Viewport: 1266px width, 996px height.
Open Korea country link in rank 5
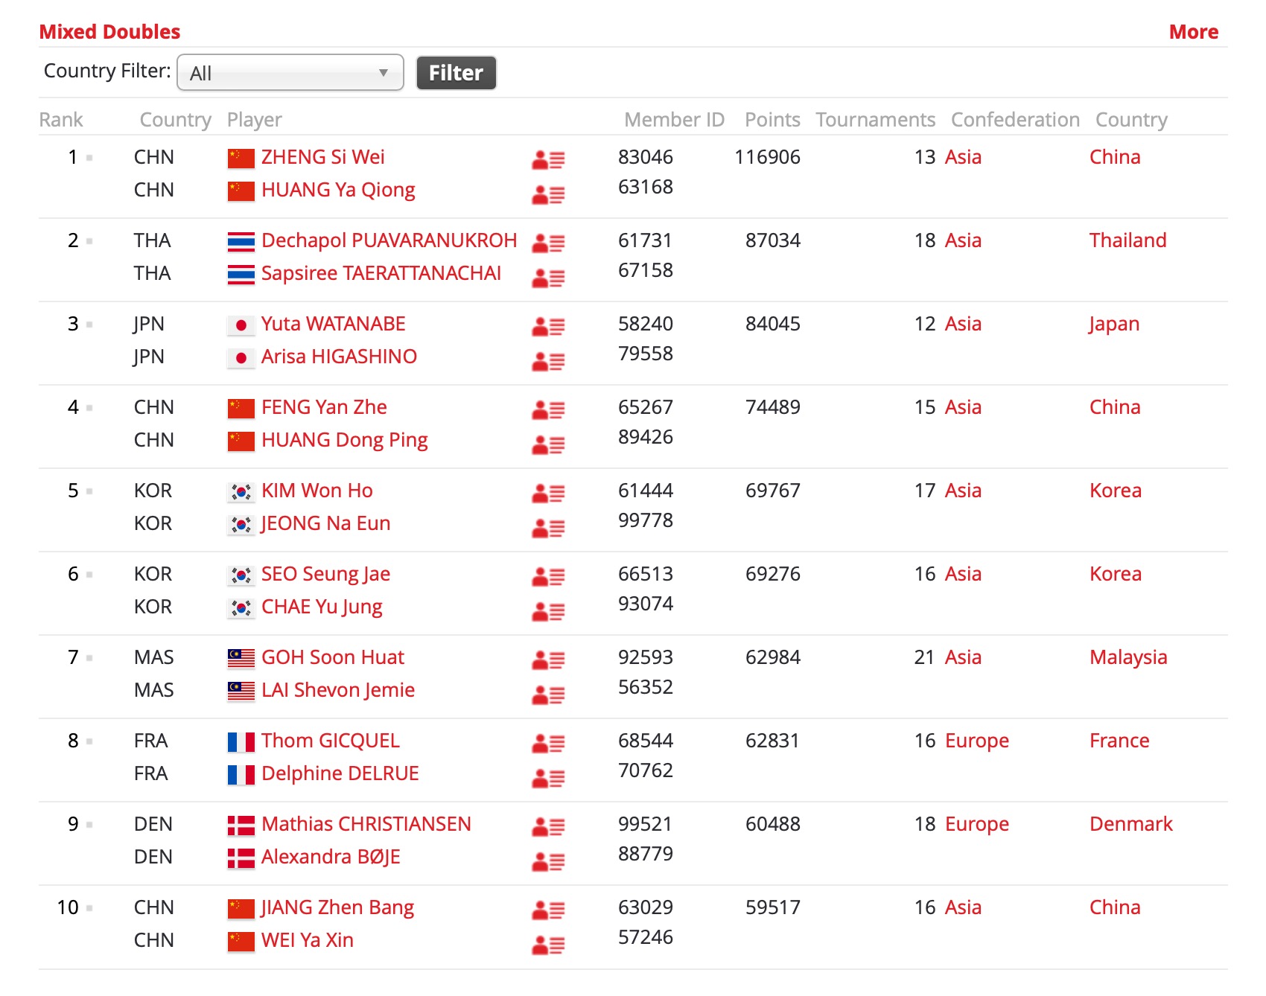click(x=1115, y=491)
